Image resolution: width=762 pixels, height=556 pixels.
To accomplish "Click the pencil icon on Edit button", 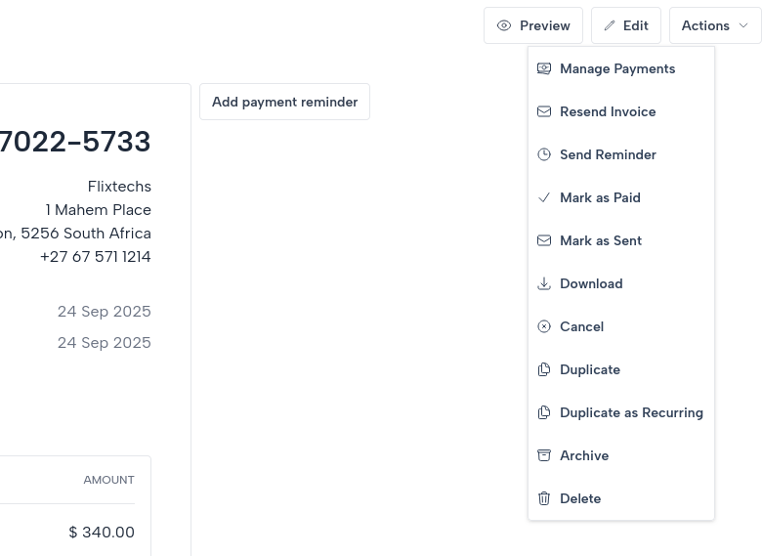I will click(x=610, y=25).
